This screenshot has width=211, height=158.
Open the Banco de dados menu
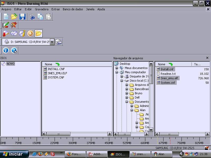[x=73, y=9]
